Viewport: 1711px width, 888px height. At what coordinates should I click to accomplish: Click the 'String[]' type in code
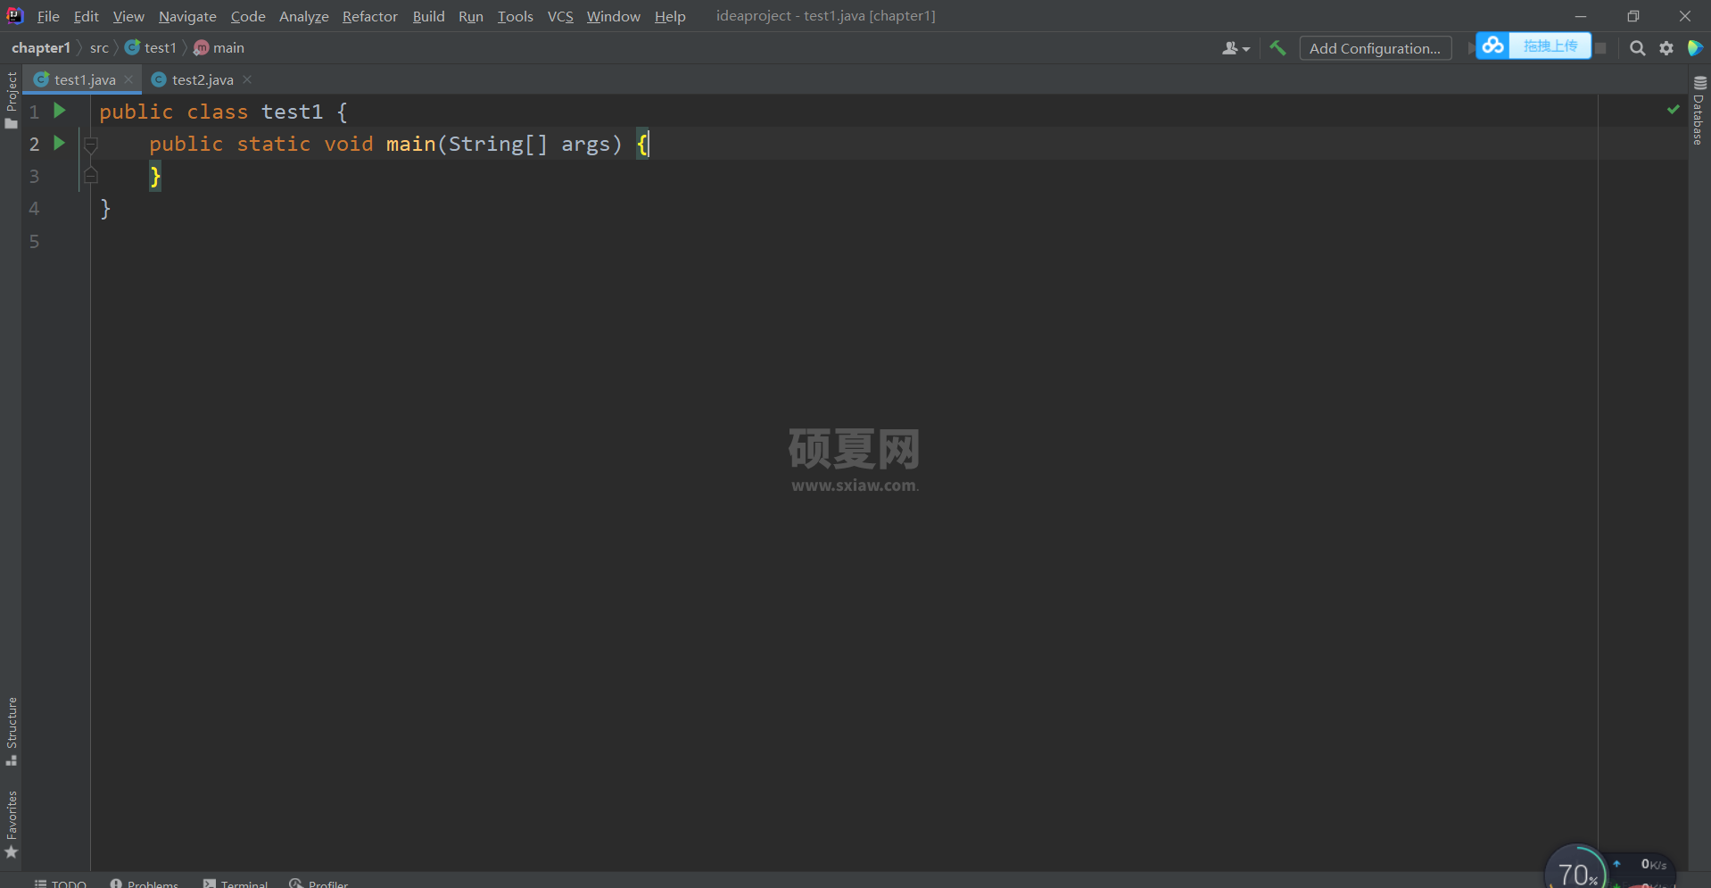click(498, 144)
